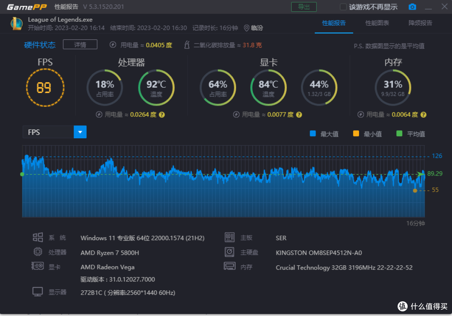
Task: Click the green 平均值 legend swatch
Action: [399, 134]
